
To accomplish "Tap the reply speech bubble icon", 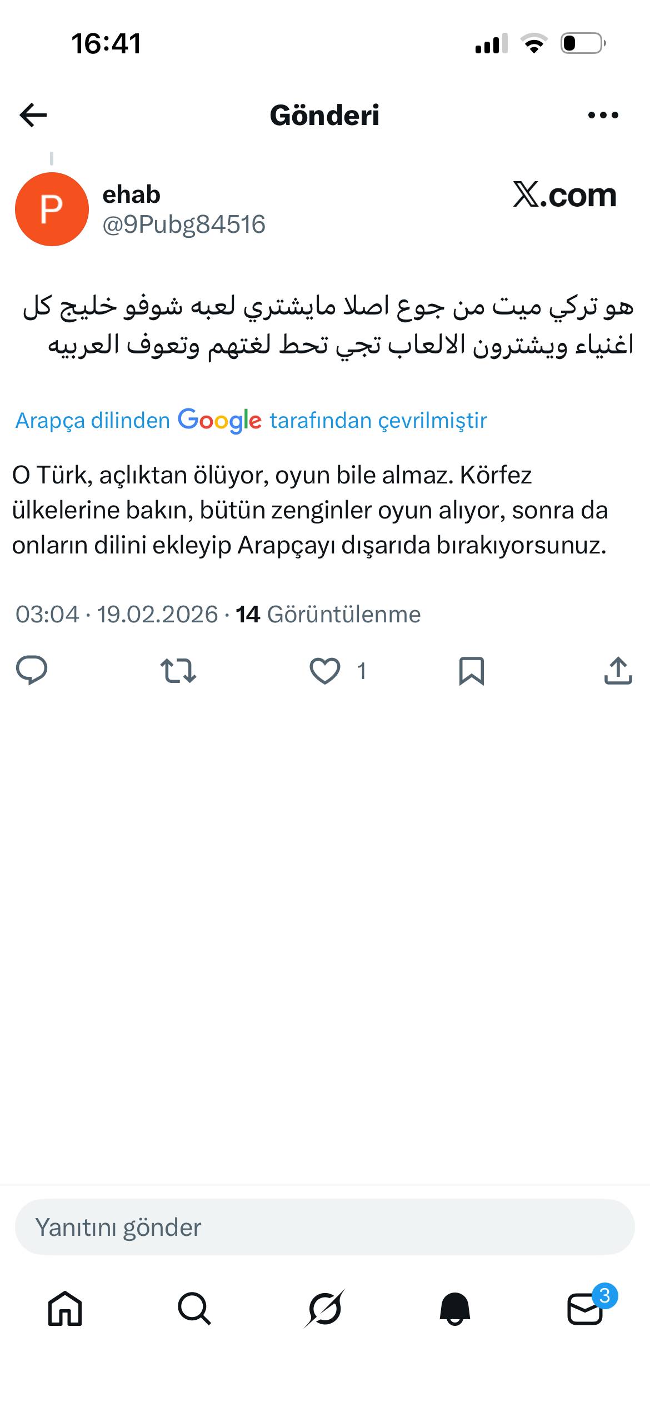I will 32,670.
